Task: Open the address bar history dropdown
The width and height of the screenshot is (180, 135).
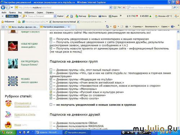Action: click(x=111, y=8)
